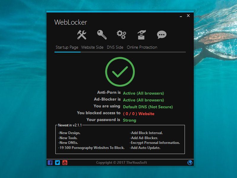This screenshot has height=178, width=237.
Task: Click the hand donation icon
Action: point(141,35)
